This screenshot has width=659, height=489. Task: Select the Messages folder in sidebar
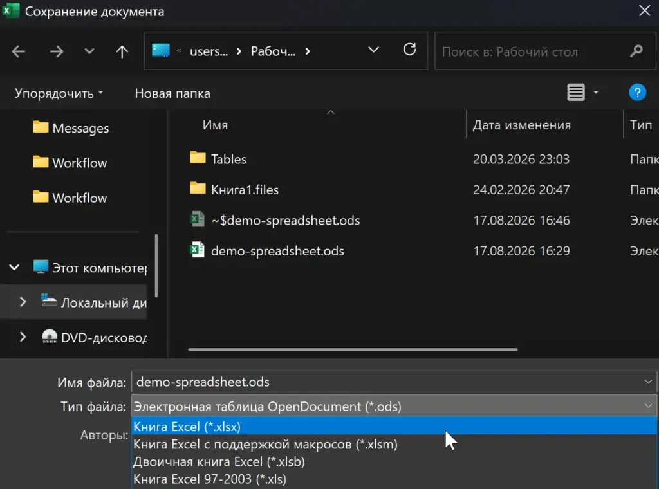(71, 127)
